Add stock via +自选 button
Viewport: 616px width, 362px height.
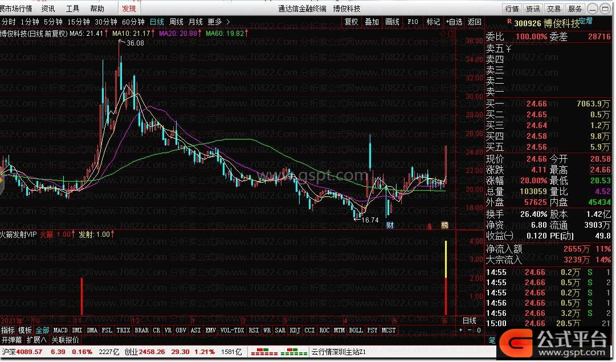point(454,22)
